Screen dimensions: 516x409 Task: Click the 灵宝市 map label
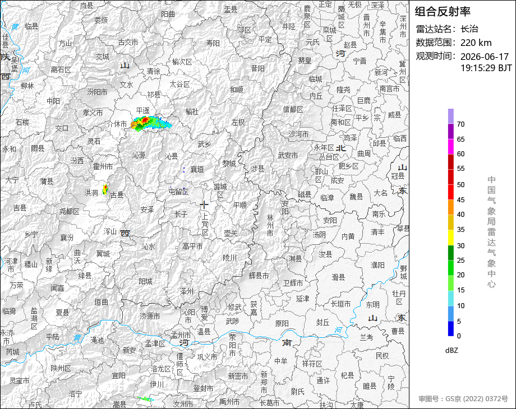(20, 380)
